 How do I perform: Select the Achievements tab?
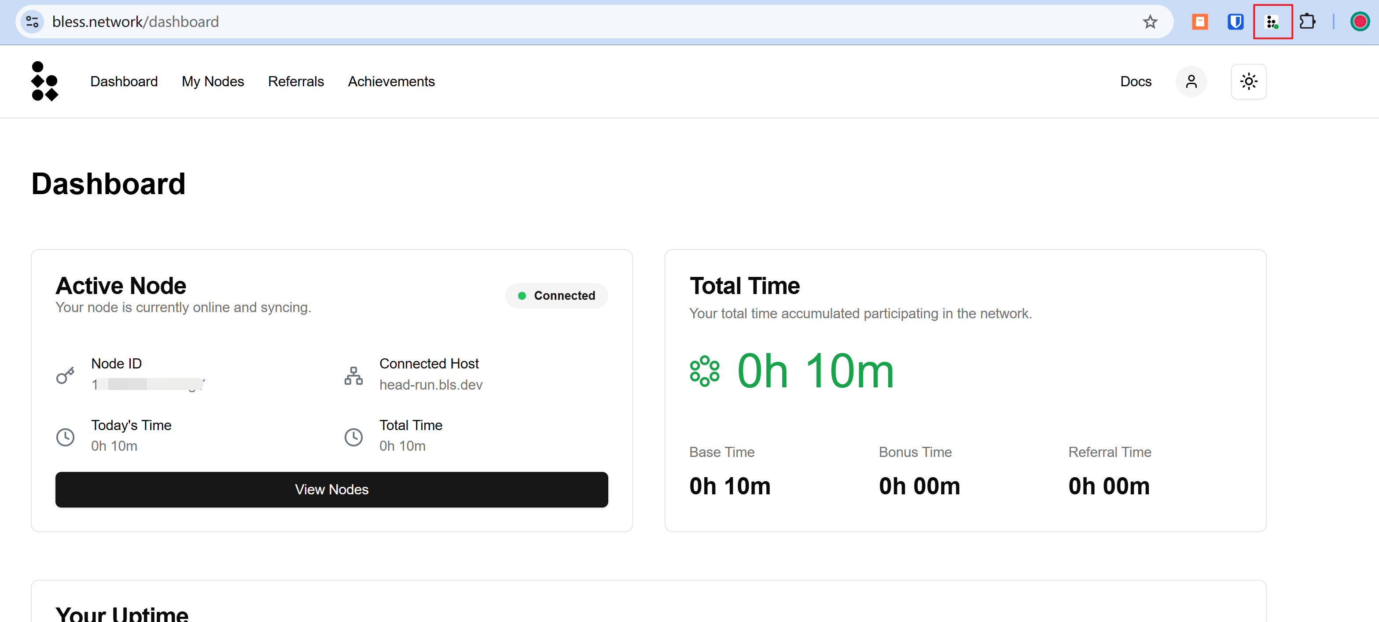coord(391,82)
